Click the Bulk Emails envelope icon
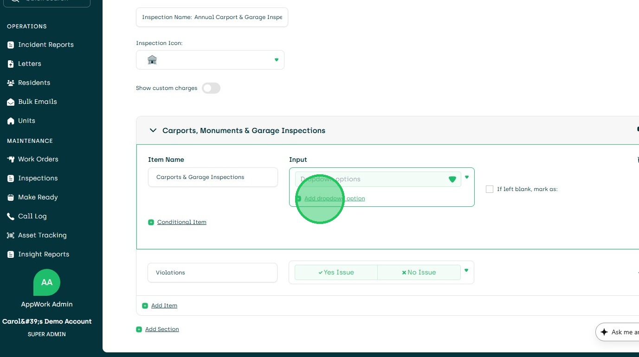639x357 pixels. [11, 102]
